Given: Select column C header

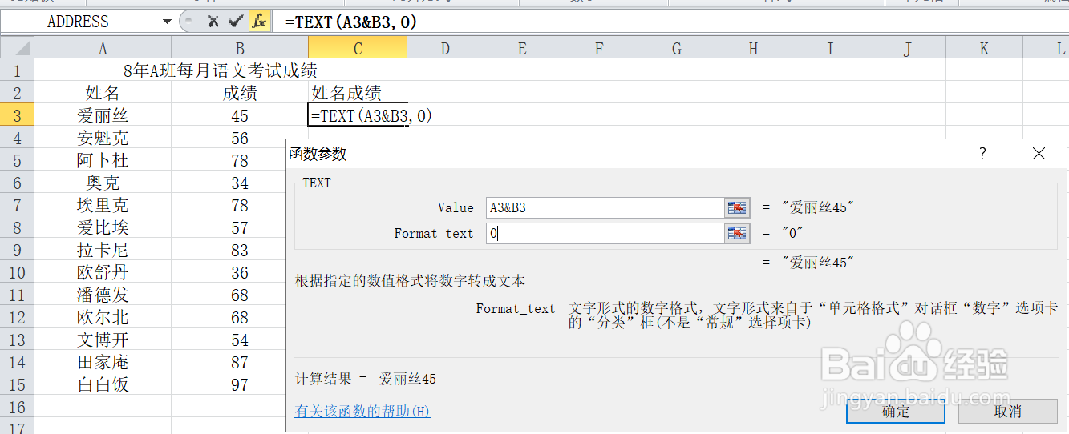Looking at the screenshot, I should (358, 49).
